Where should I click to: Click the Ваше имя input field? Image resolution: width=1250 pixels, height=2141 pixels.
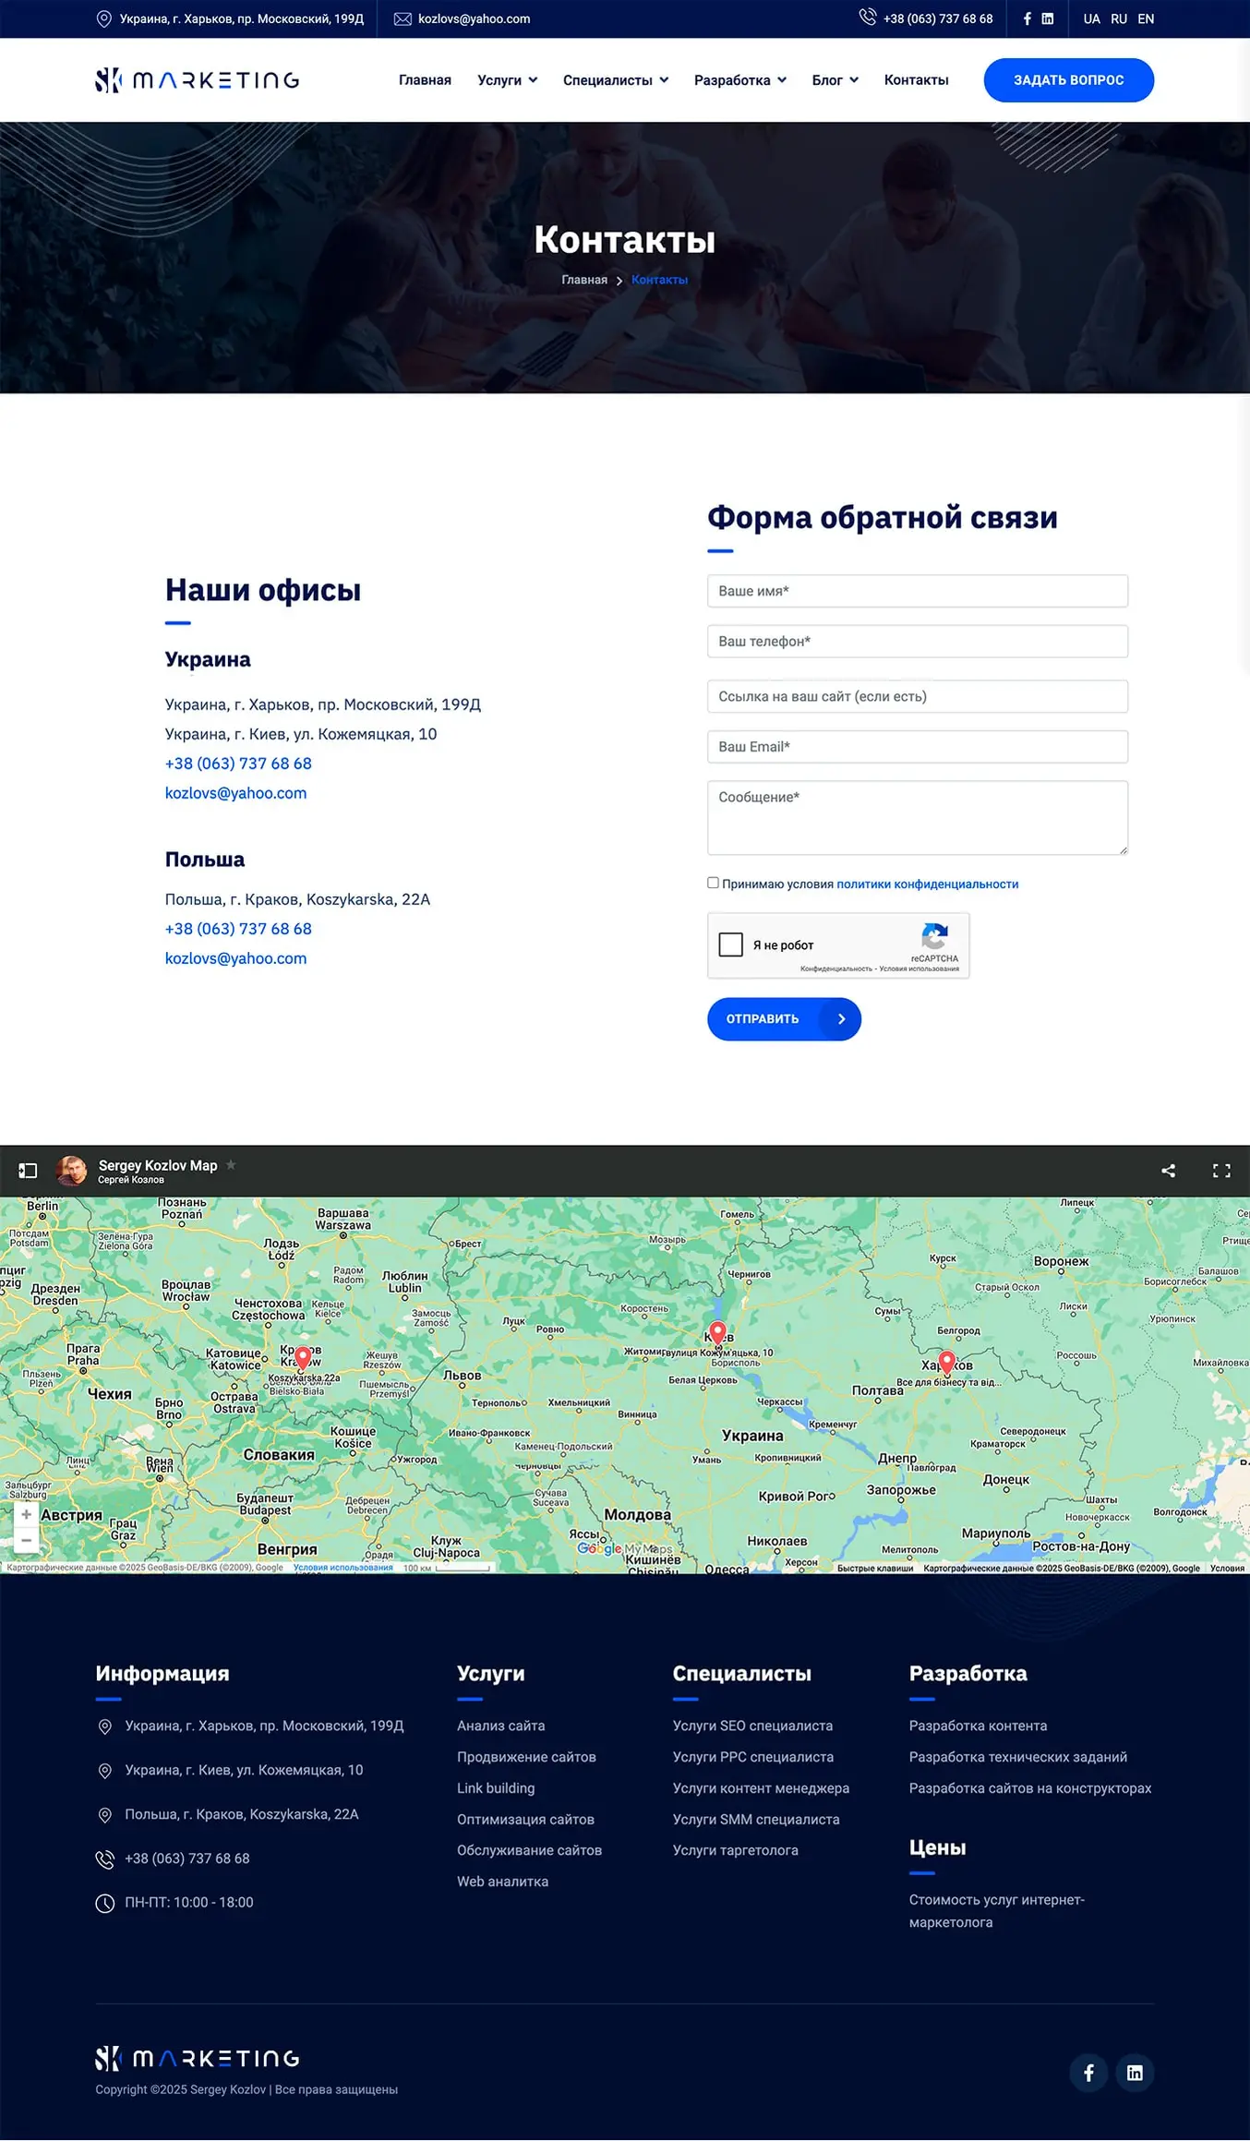tap(917, 591)
